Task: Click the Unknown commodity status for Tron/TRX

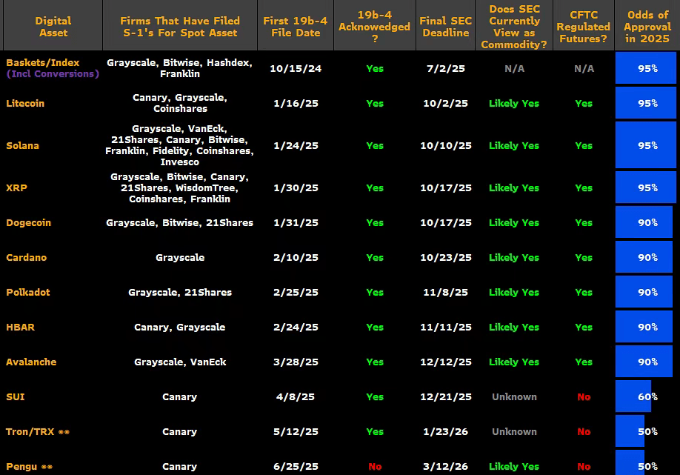Action: point(514,431)
